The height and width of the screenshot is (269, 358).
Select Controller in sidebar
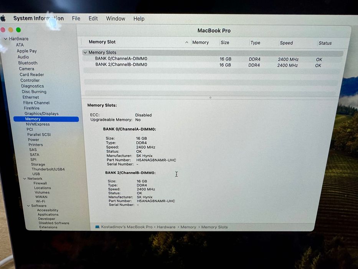coord(30,80)
